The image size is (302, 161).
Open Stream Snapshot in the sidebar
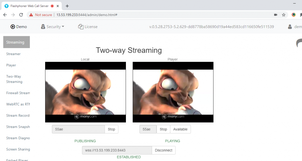pos(18,127)
